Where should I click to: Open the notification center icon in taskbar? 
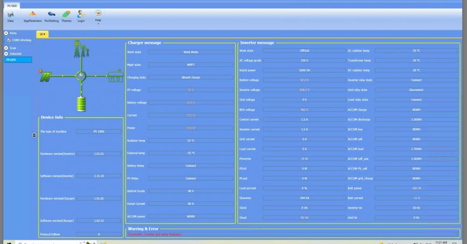pyautogui.click(x=454, y=243)
